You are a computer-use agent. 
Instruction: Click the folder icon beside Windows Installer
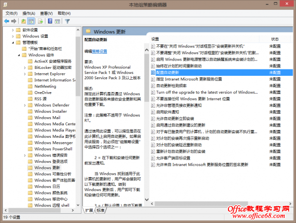click(x=30, y=111)
